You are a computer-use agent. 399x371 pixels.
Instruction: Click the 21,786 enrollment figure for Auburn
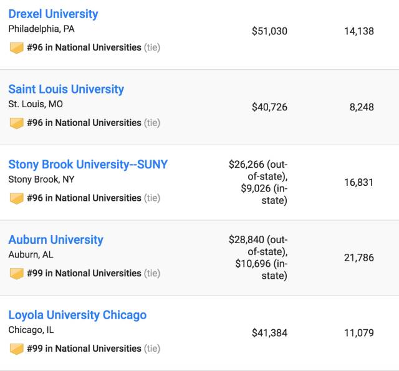(358, 258)
